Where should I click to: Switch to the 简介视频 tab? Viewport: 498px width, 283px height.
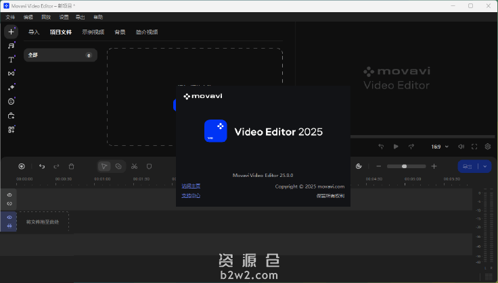[x=147, y=32]
